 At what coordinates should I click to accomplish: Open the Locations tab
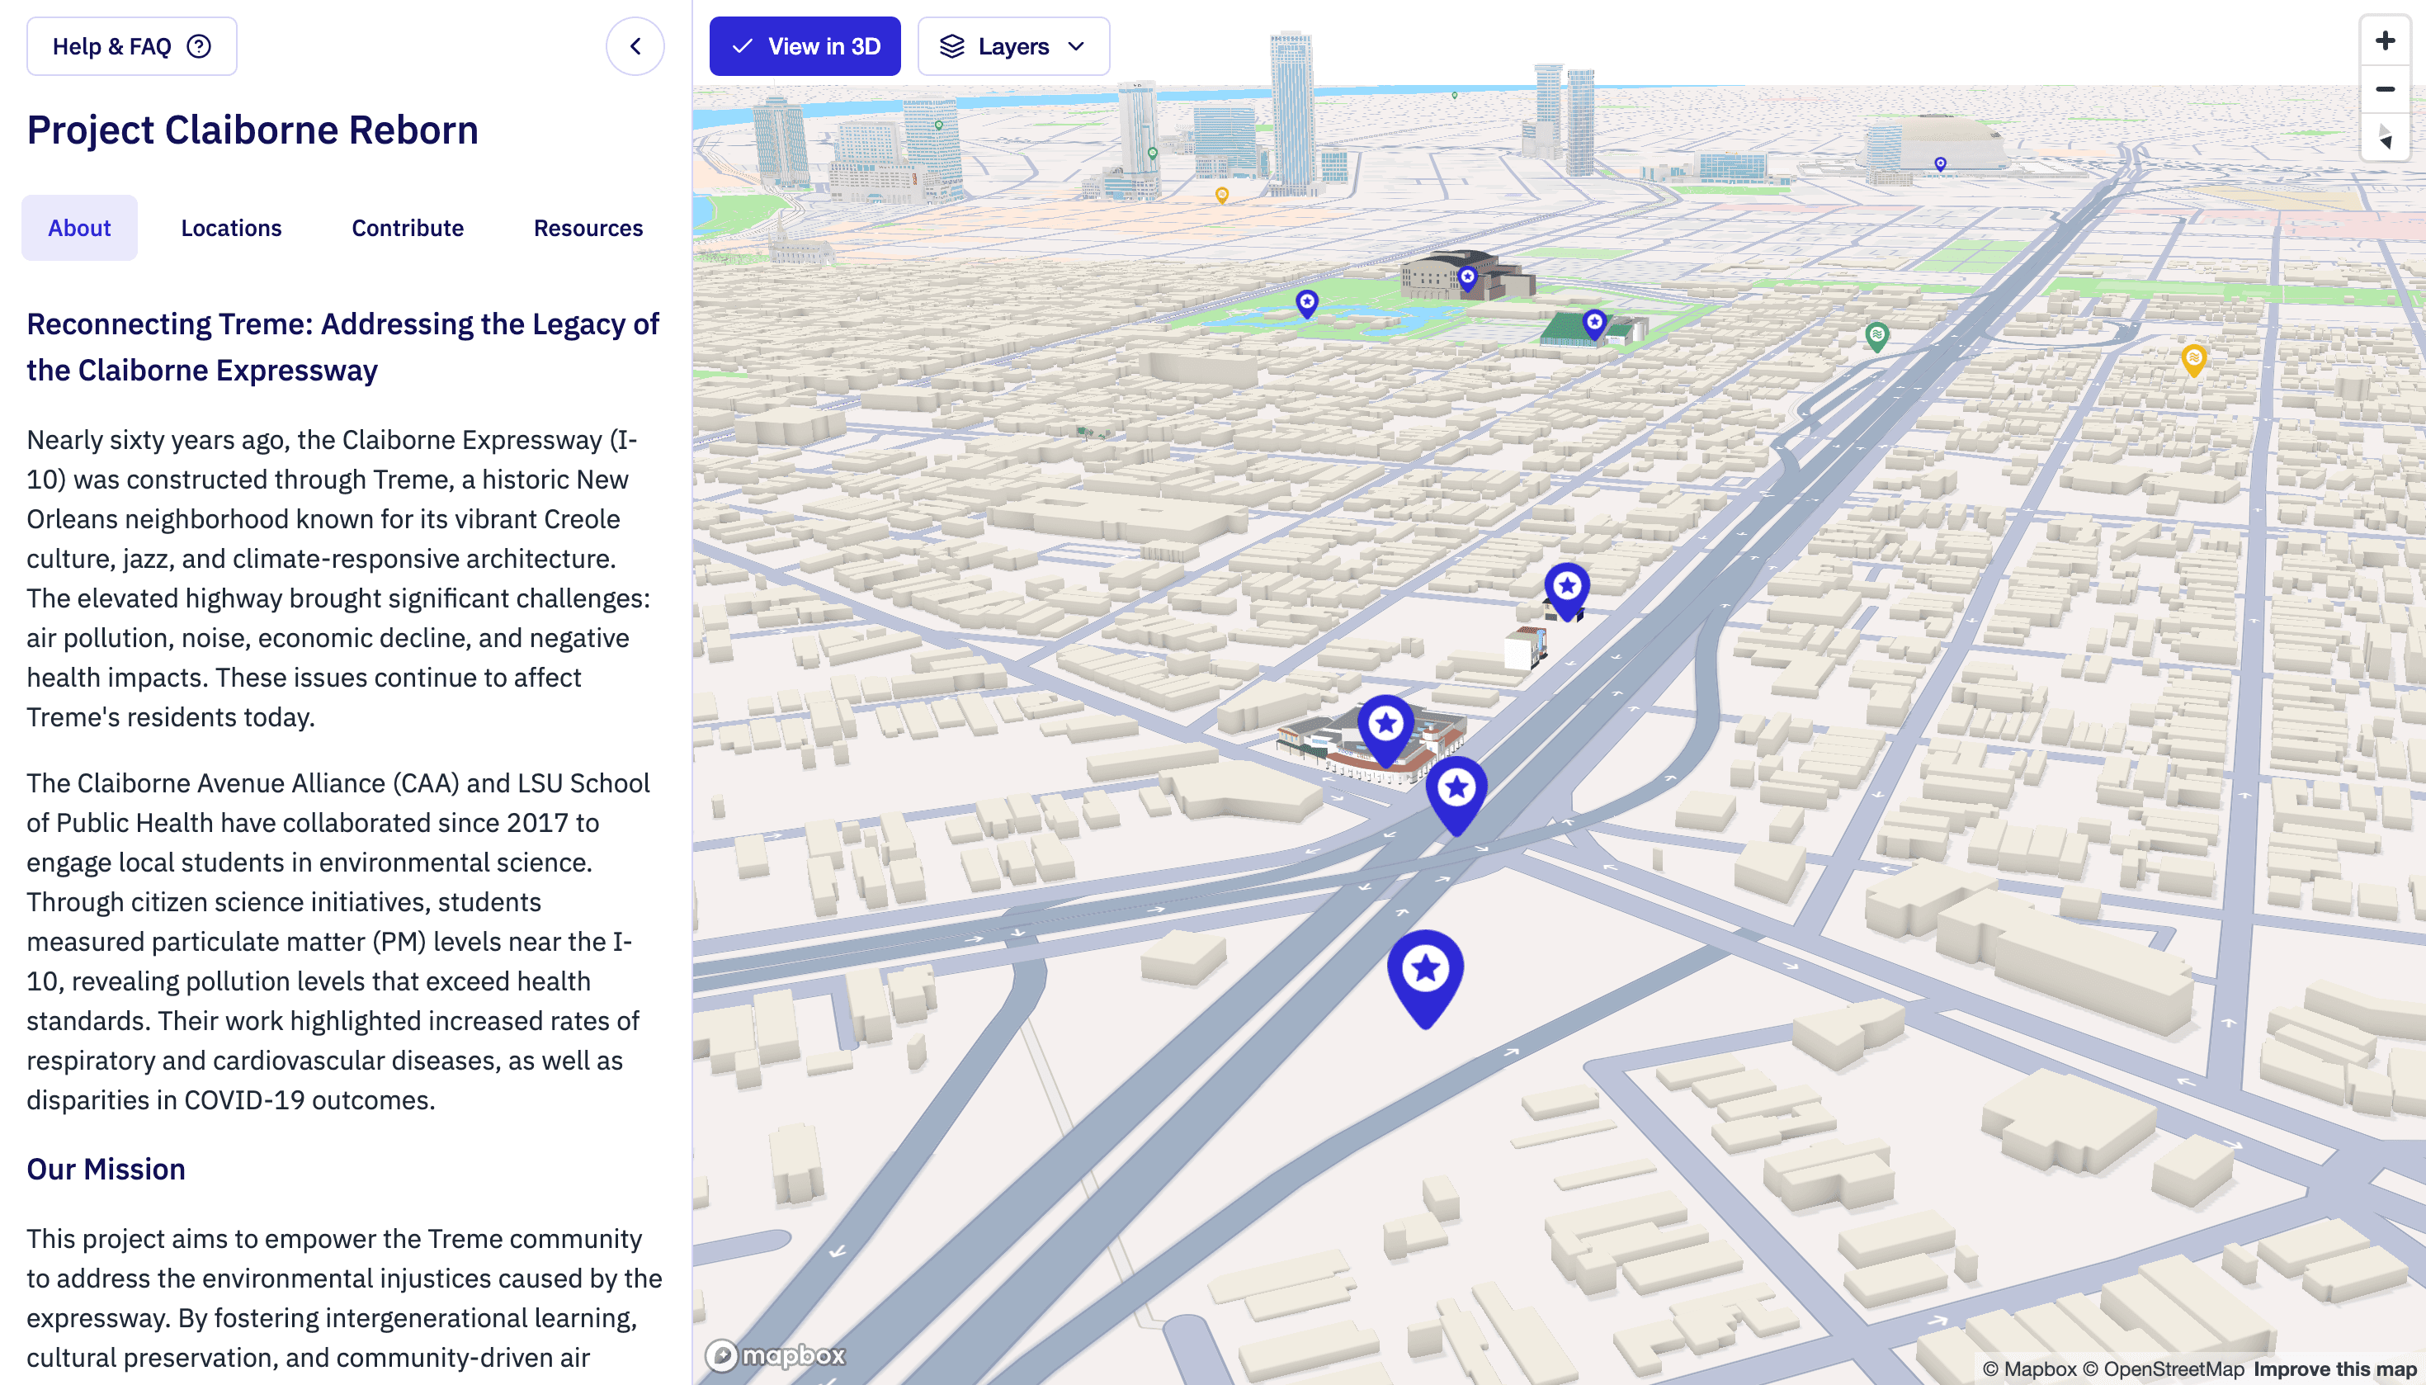[x=231, y=229]
